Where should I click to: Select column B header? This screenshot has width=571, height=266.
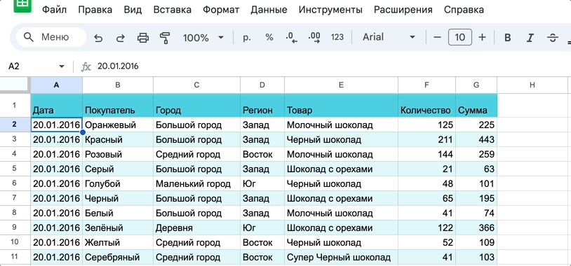118,85
